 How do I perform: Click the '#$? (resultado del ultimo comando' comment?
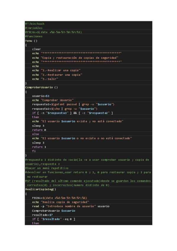click(x=88, y=183)
